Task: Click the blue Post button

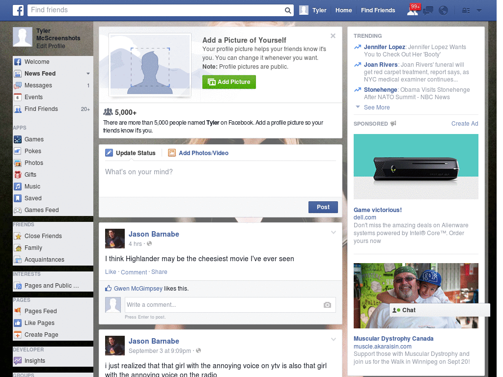Action: tap(323, 207)
